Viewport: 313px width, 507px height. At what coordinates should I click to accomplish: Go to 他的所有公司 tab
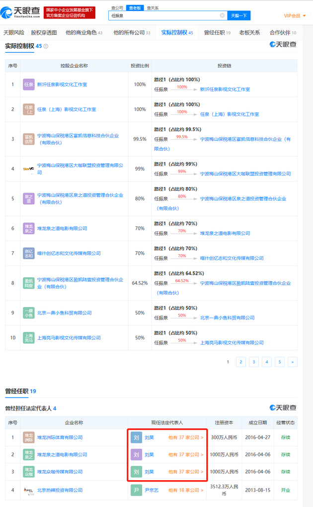pos(132,33)
